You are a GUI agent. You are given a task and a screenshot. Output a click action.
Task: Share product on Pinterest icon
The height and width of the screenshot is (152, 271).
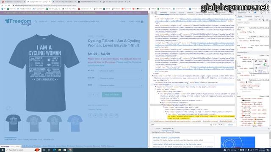tap(106, 115)
